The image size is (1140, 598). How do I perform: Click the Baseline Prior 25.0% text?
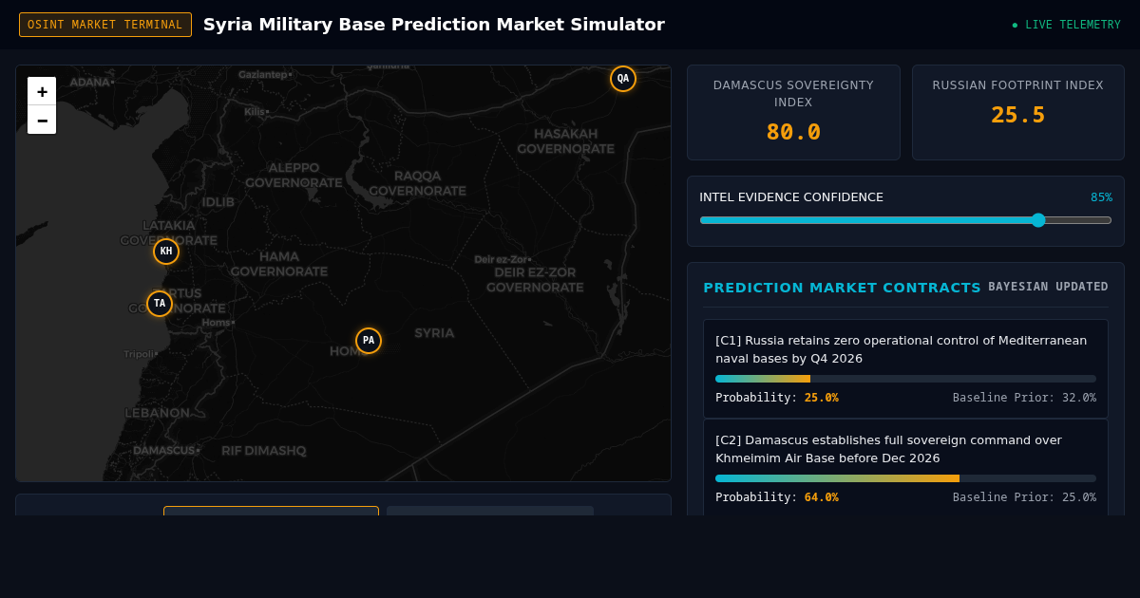(1024, 497)
